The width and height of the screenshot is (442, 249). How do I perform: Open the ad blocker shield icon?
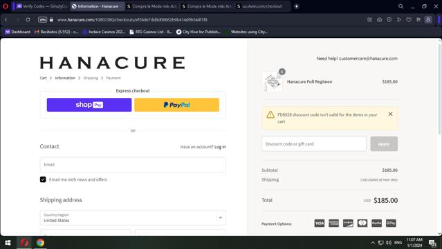click(x=389, y=20)
